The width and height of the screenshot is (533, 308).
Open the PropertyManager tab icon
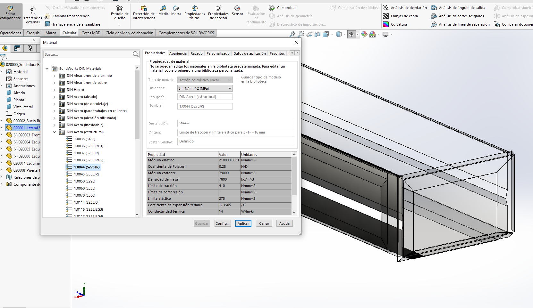tap(17, 48)
